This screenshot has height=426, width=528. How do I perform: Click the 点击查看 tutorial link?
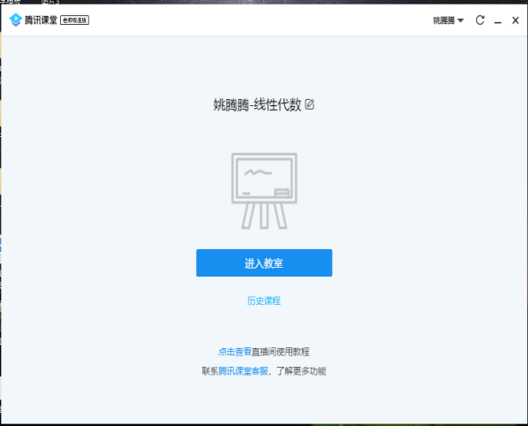[x=235, y=352]
